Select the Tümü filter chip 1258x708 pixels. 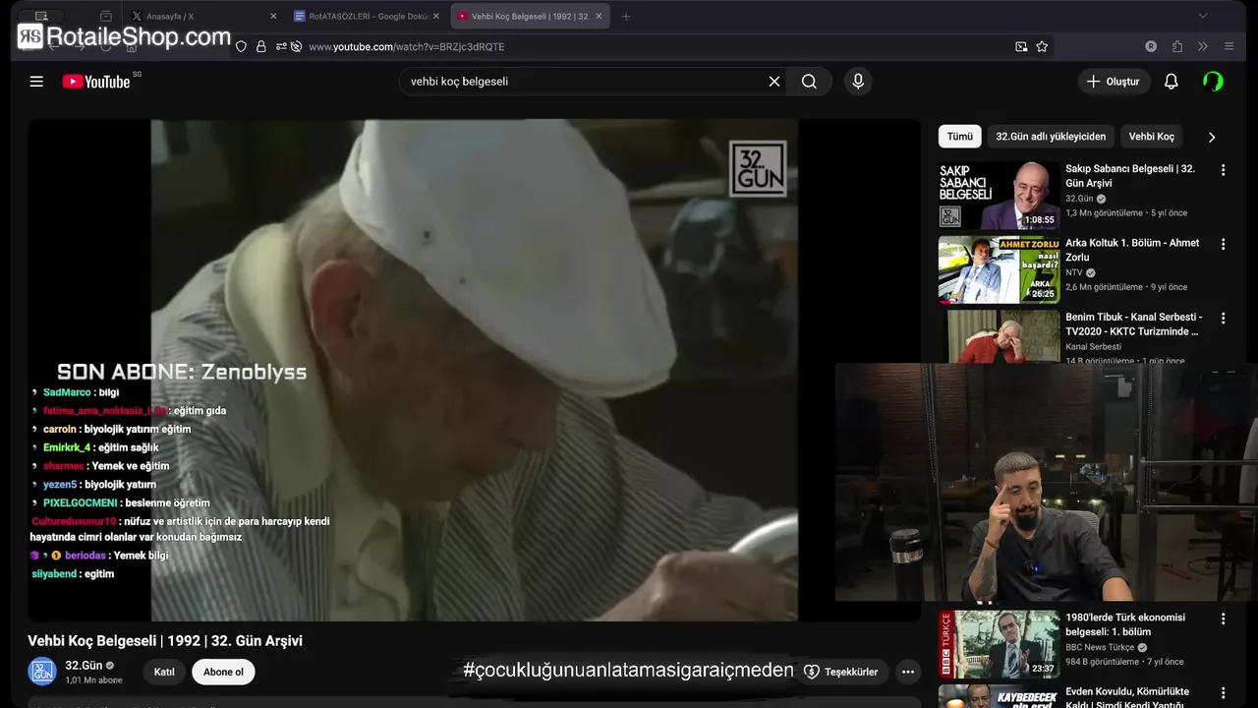[x=960, y=137]
